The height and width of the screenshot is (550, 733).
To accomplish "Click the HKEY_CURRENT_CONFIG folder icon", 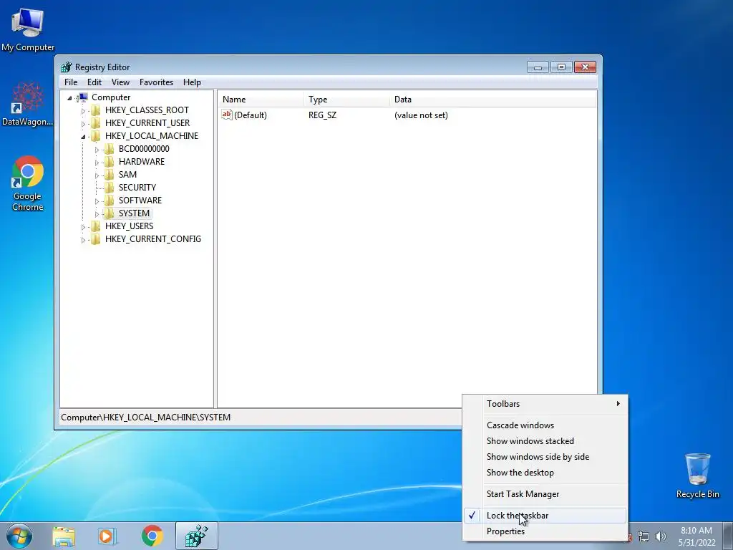I will (x=95, y=239).
